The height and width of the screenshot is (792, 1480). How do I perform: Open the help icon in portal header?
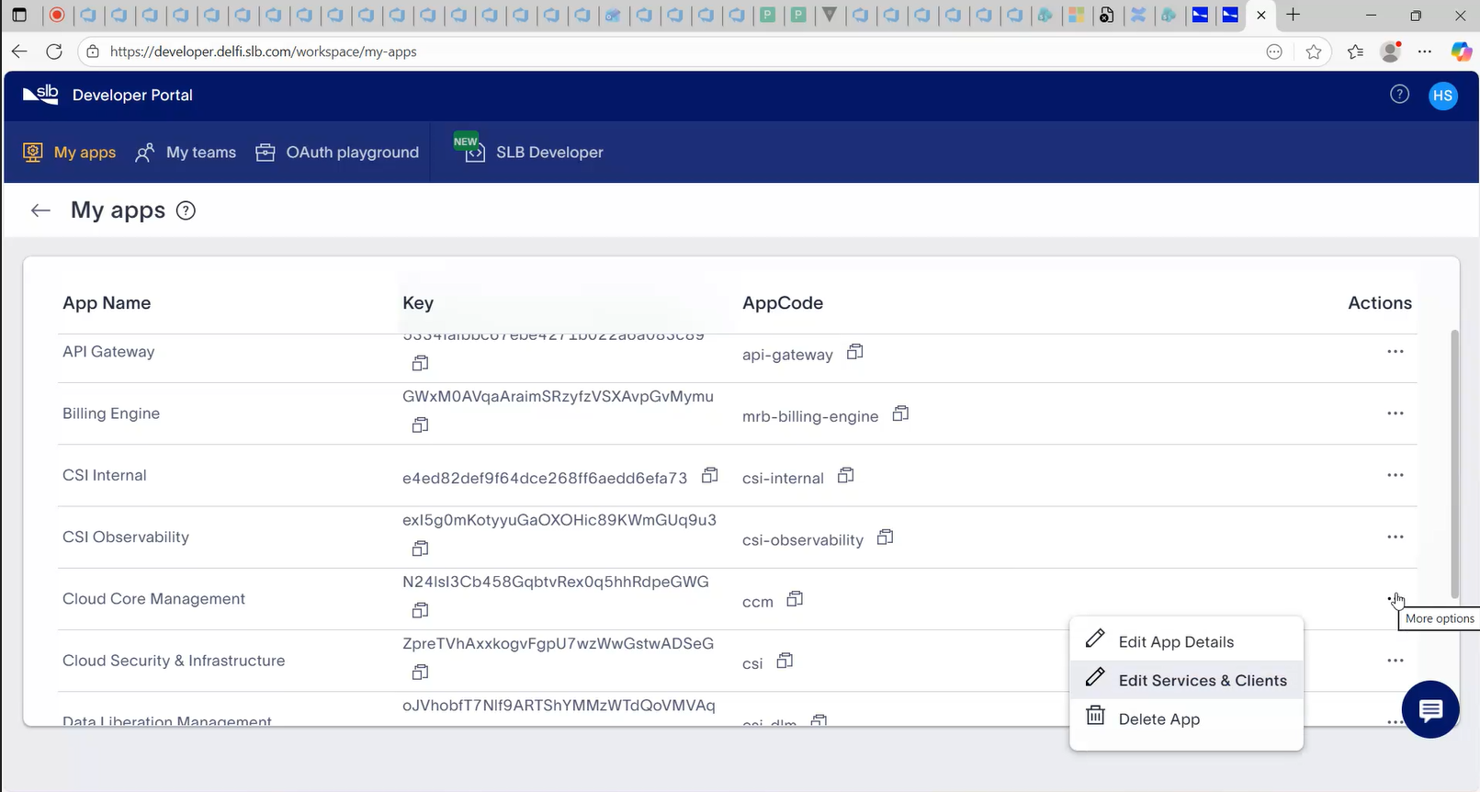[1399, 95]
